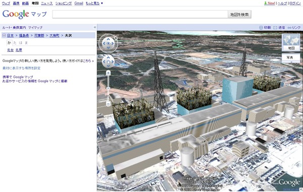Image resolution: width=303 pixels, height=192 pixels.
Task: Zoom out with the minus button
Action: coord(108,104)
